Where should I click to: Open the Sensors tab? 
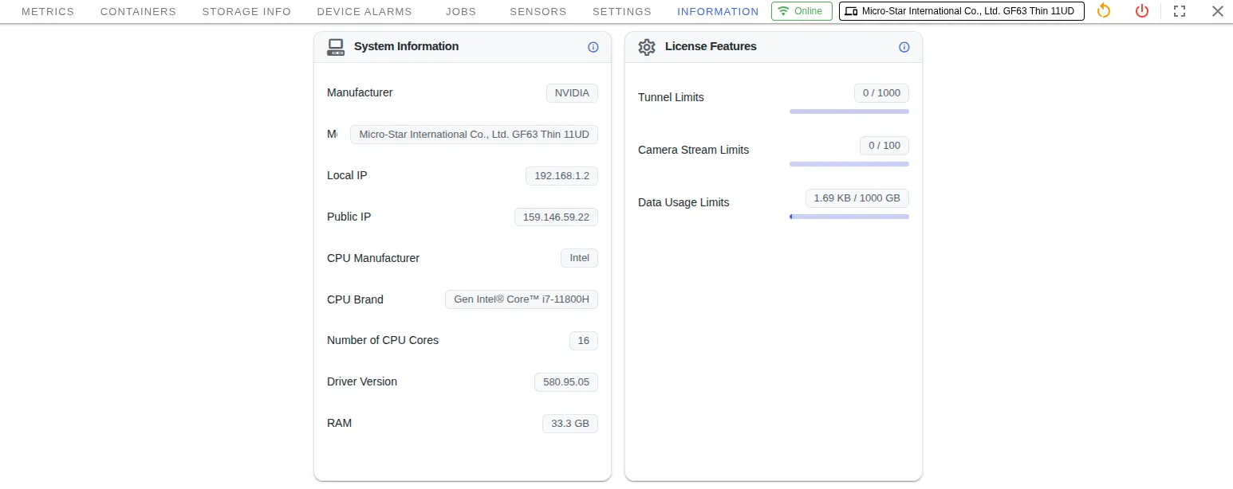(x=538, y=12)
